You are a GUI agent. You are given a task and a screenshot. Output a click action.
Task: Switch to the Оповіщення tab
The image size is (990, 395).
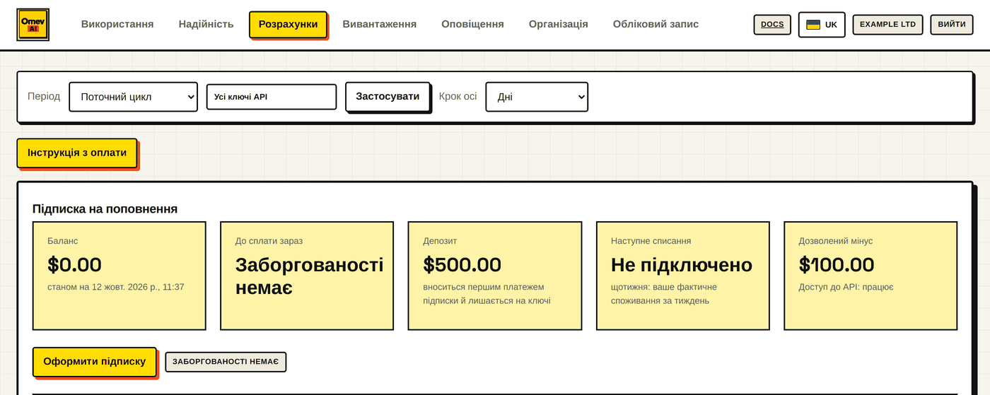(x=472, y=24)
